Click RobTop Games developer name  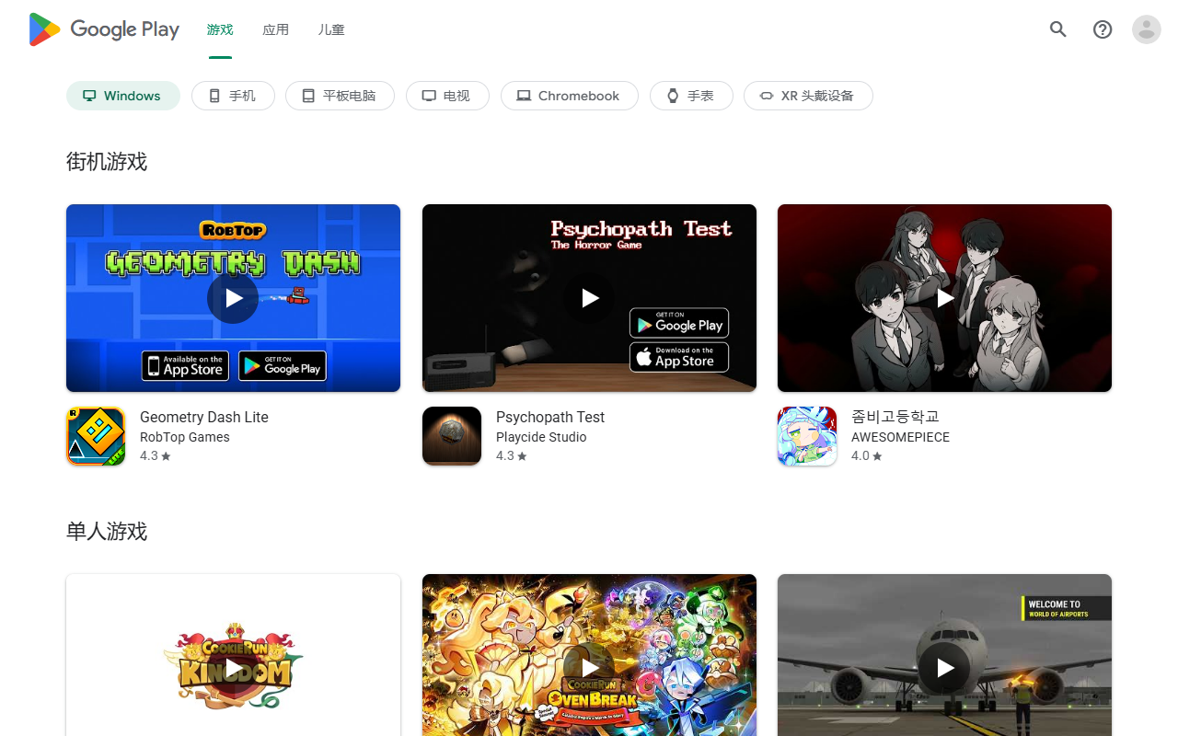tap(185, 437)
